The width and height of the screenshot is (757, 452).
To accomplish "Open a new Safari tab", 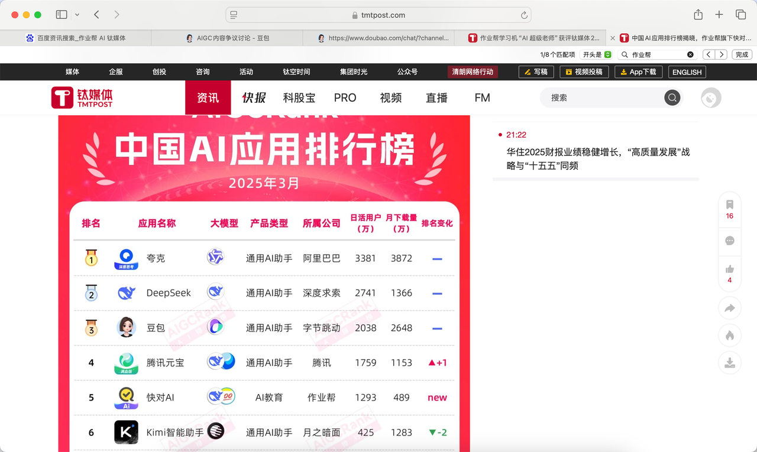I will pos(719,15).
